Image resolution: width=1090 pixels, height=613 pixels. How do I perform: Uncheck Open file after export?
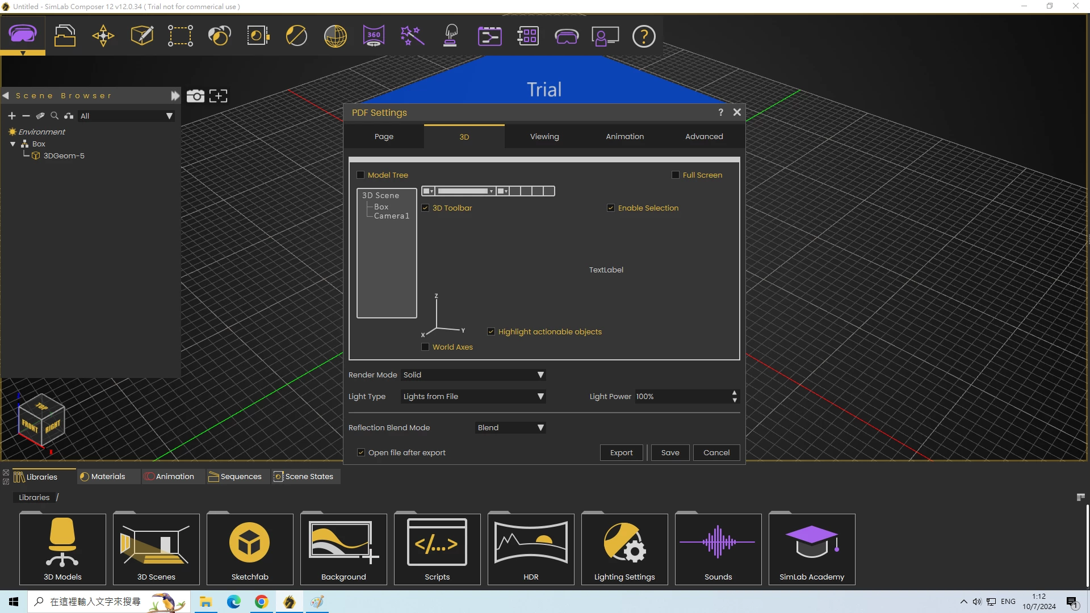361,452
